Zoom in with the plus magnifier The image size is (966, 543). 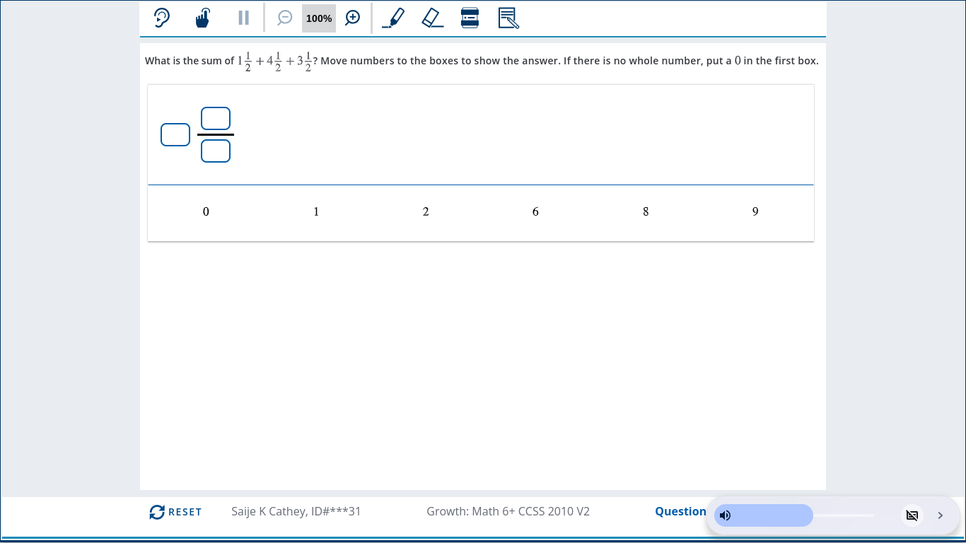[x=353, y=18]
